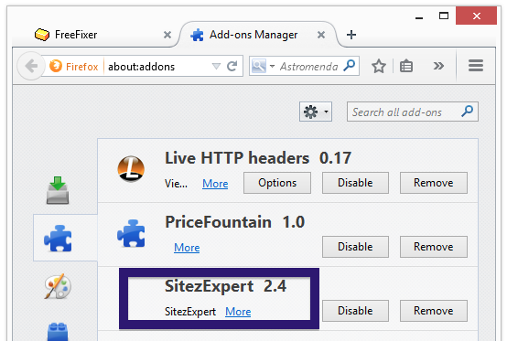Remove the SitezExpert extension
Viewport: 507px width, 341px height.
coord(433,311)
